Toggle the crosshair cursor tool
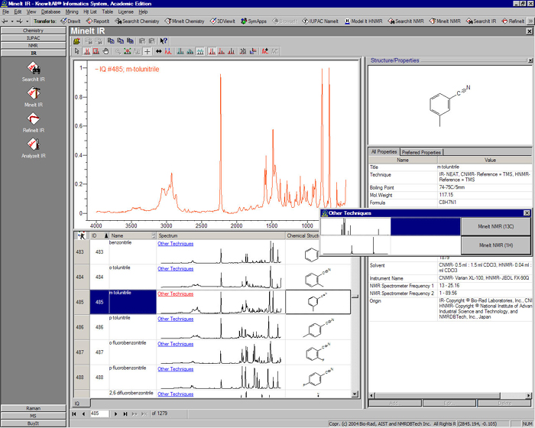Screen dimensions: 535x428 (147, 51)
